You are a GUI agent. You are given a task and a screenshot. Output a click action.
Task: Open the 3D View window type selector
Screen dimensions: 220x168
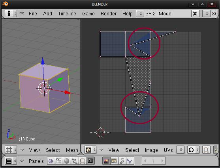[11, 150]
